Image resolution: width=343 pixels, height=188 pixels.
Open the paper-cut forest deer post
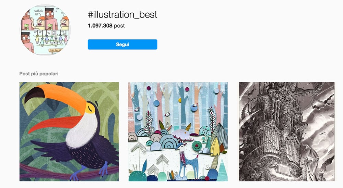click(178, 131)
